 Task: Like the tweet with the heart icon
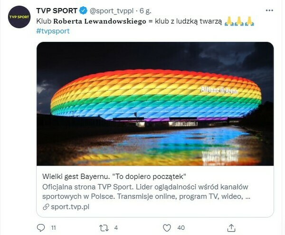[x=167, y=228]
